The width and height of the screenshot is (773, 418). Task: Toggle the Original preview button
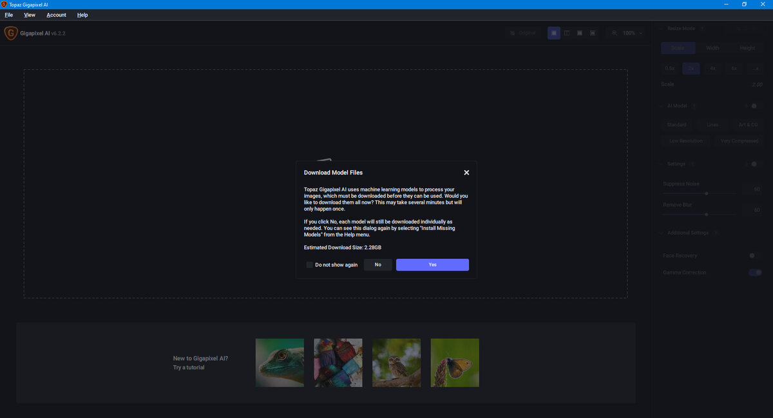coord(522,33)
